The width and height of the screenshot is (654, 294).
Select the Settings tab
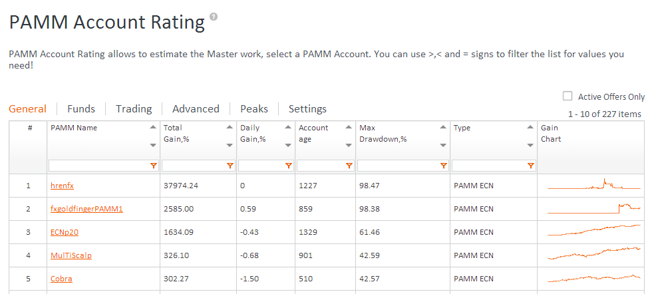[x=307, y=109]
